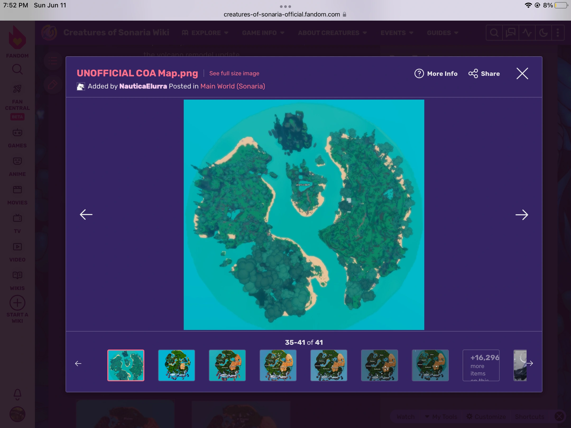Click Shortcuts in the bottom toolbar
Screen dimensions: 571x428
(x=530, y=417)
